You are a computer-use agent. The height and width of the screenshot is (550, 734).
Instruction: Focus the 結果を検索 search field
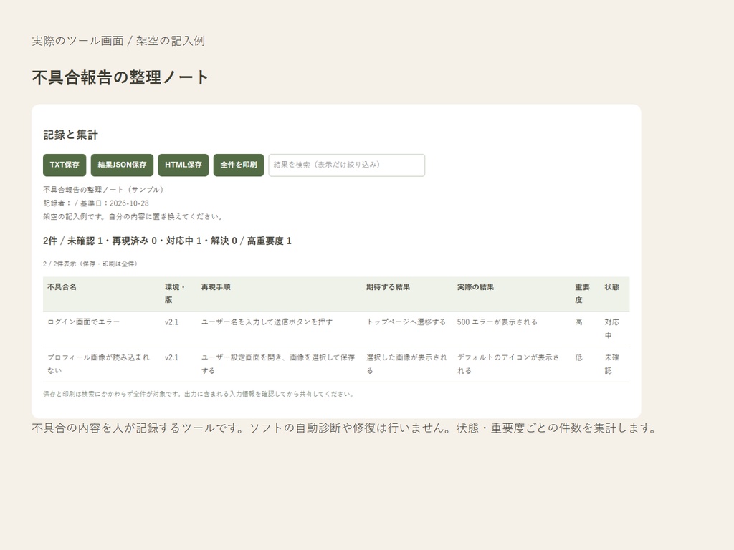point(347,165)
